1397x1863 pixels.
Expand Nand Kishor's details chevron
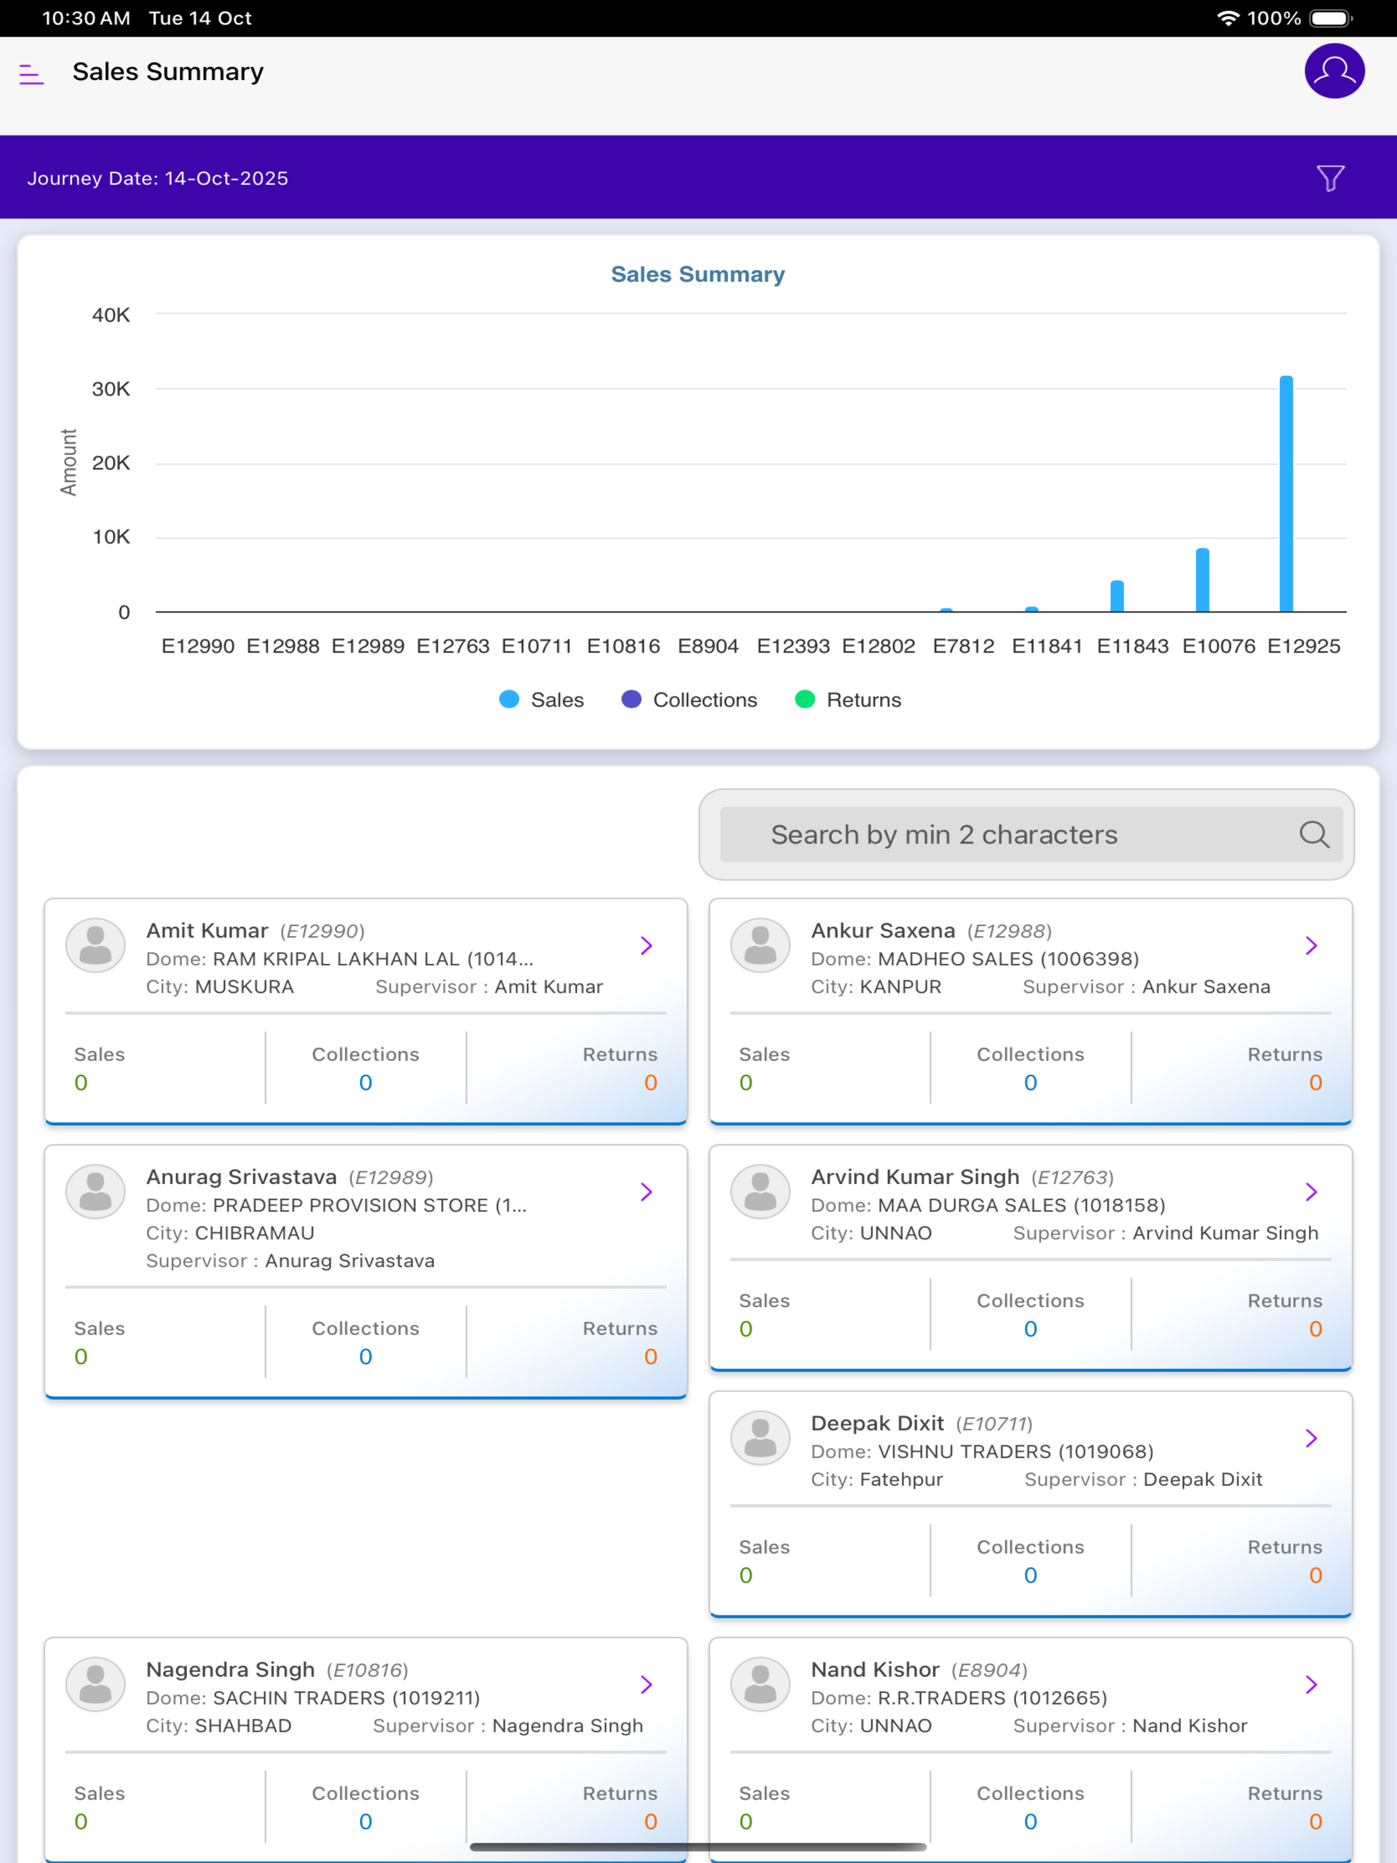tap(1311, 1684)
